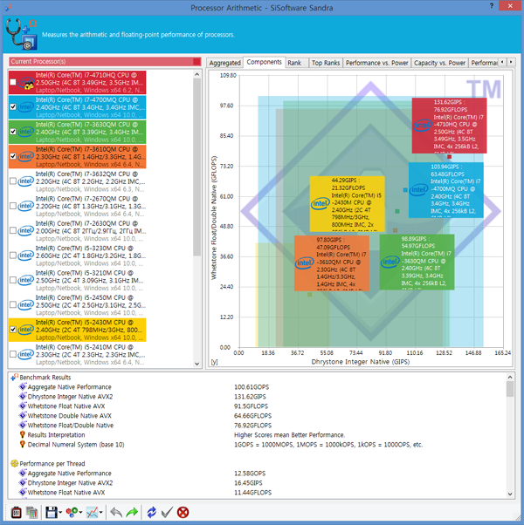The height and width of the screenshot is (525, 524).
Task: Select the Components tab
Action: point(264,62)
